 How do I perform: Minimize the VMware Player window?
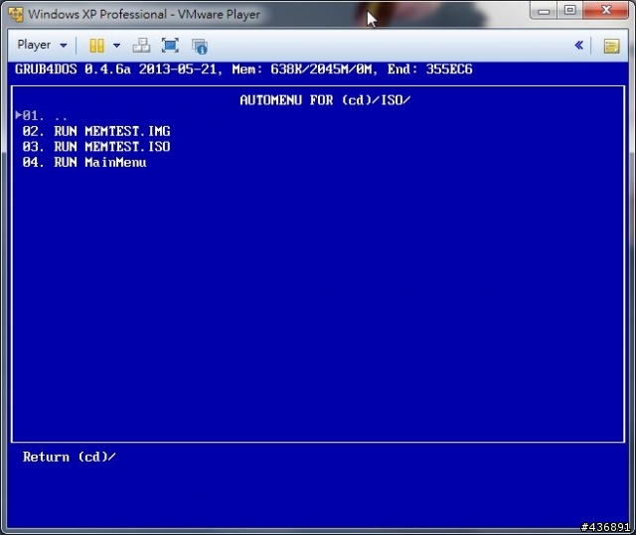[x=544, y=11]
